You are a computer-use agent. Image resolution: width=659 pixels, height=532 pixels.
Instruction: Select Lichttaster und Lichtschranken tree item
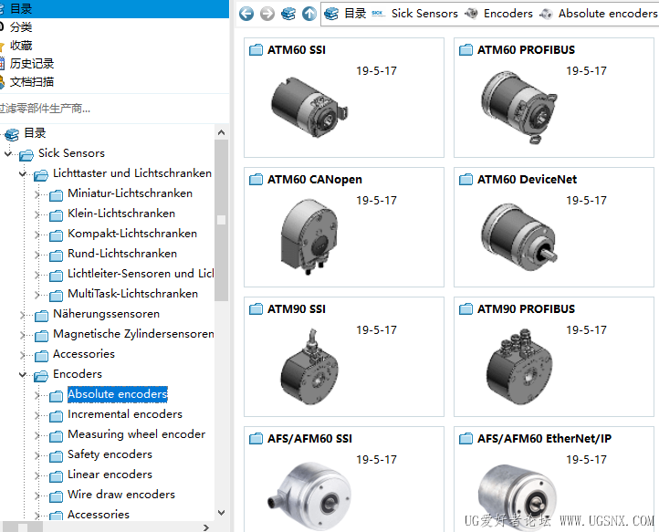coord(132,173)
